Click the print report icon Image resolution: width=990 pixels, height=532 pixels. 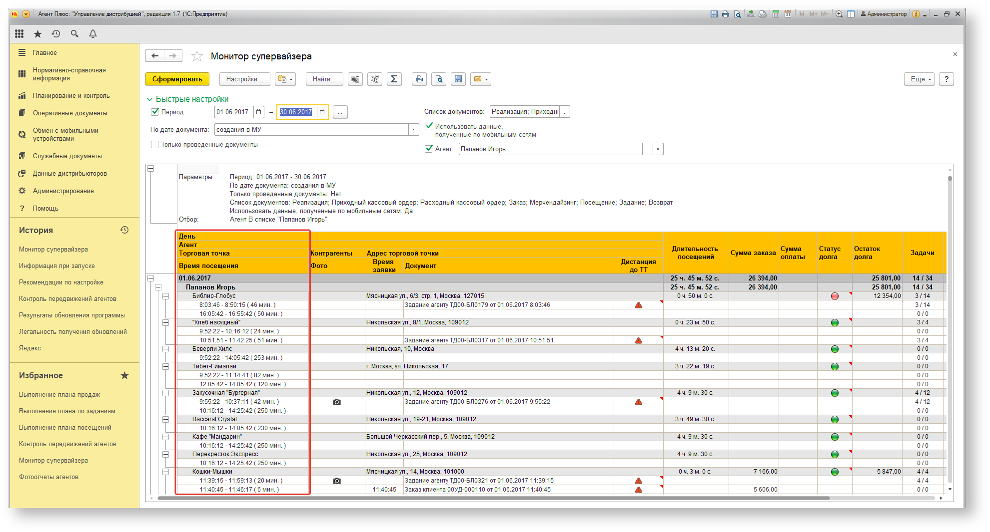[x=419, y=79]
